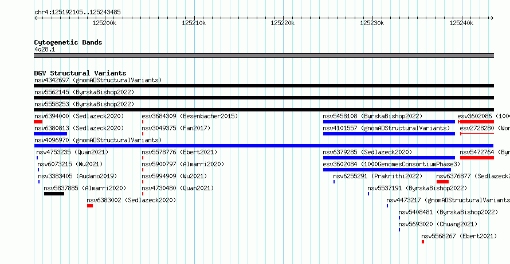The width and height of the screenshot is (510, 264).
Task: Select the red bar under nsv5472764
Action: click(x=477, y=158)
